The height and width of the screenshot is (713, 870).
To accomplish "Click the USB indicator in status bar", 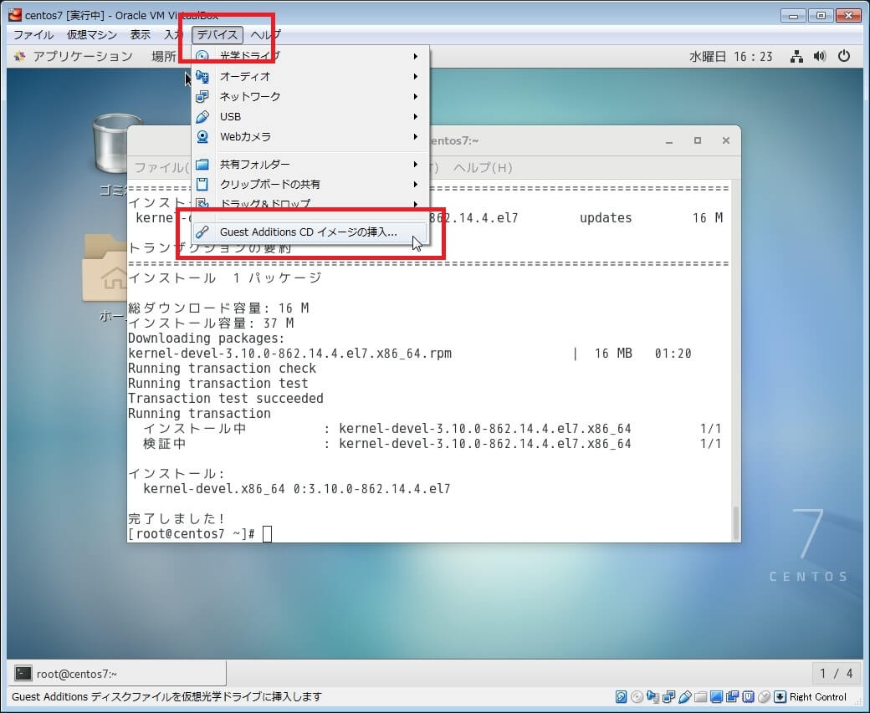I will coord(684,697).
